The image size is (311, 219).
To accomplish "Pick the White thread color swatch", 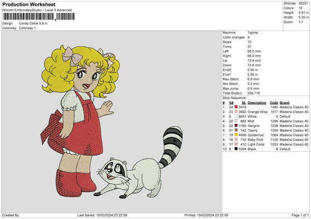I will click(236, 116).
